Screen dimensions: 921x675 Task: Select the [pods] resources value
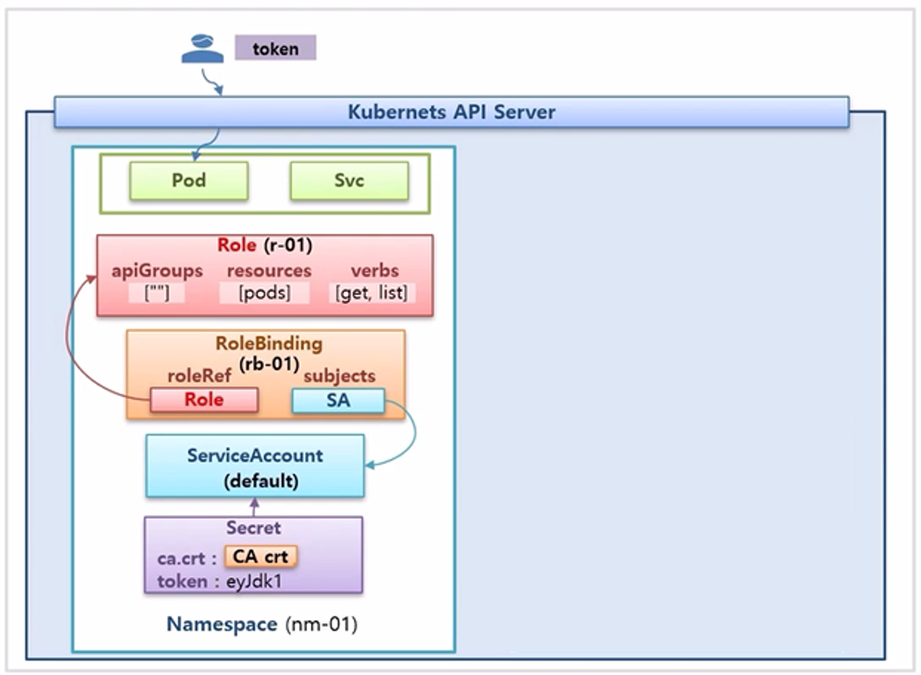pyautogui.click(x=264, y=293)
